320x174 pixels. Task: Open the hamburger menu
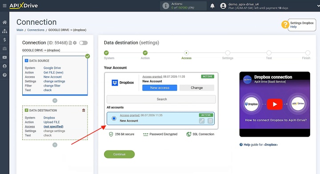[4, 6]
